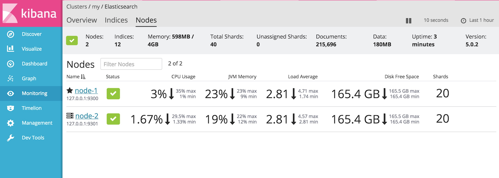Image resolution: width=499 pixels, height=178 pixels.
Task: Click the green cluster status checkmark
Action: pos(72,41)
